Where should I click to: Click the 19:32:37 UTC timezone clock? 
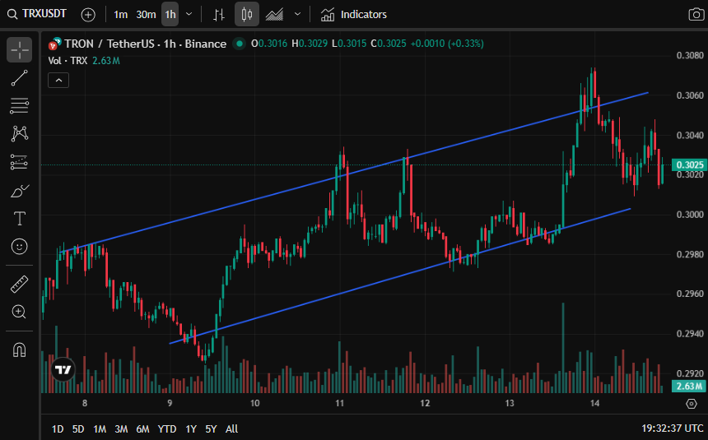click(x=672, y=428)
